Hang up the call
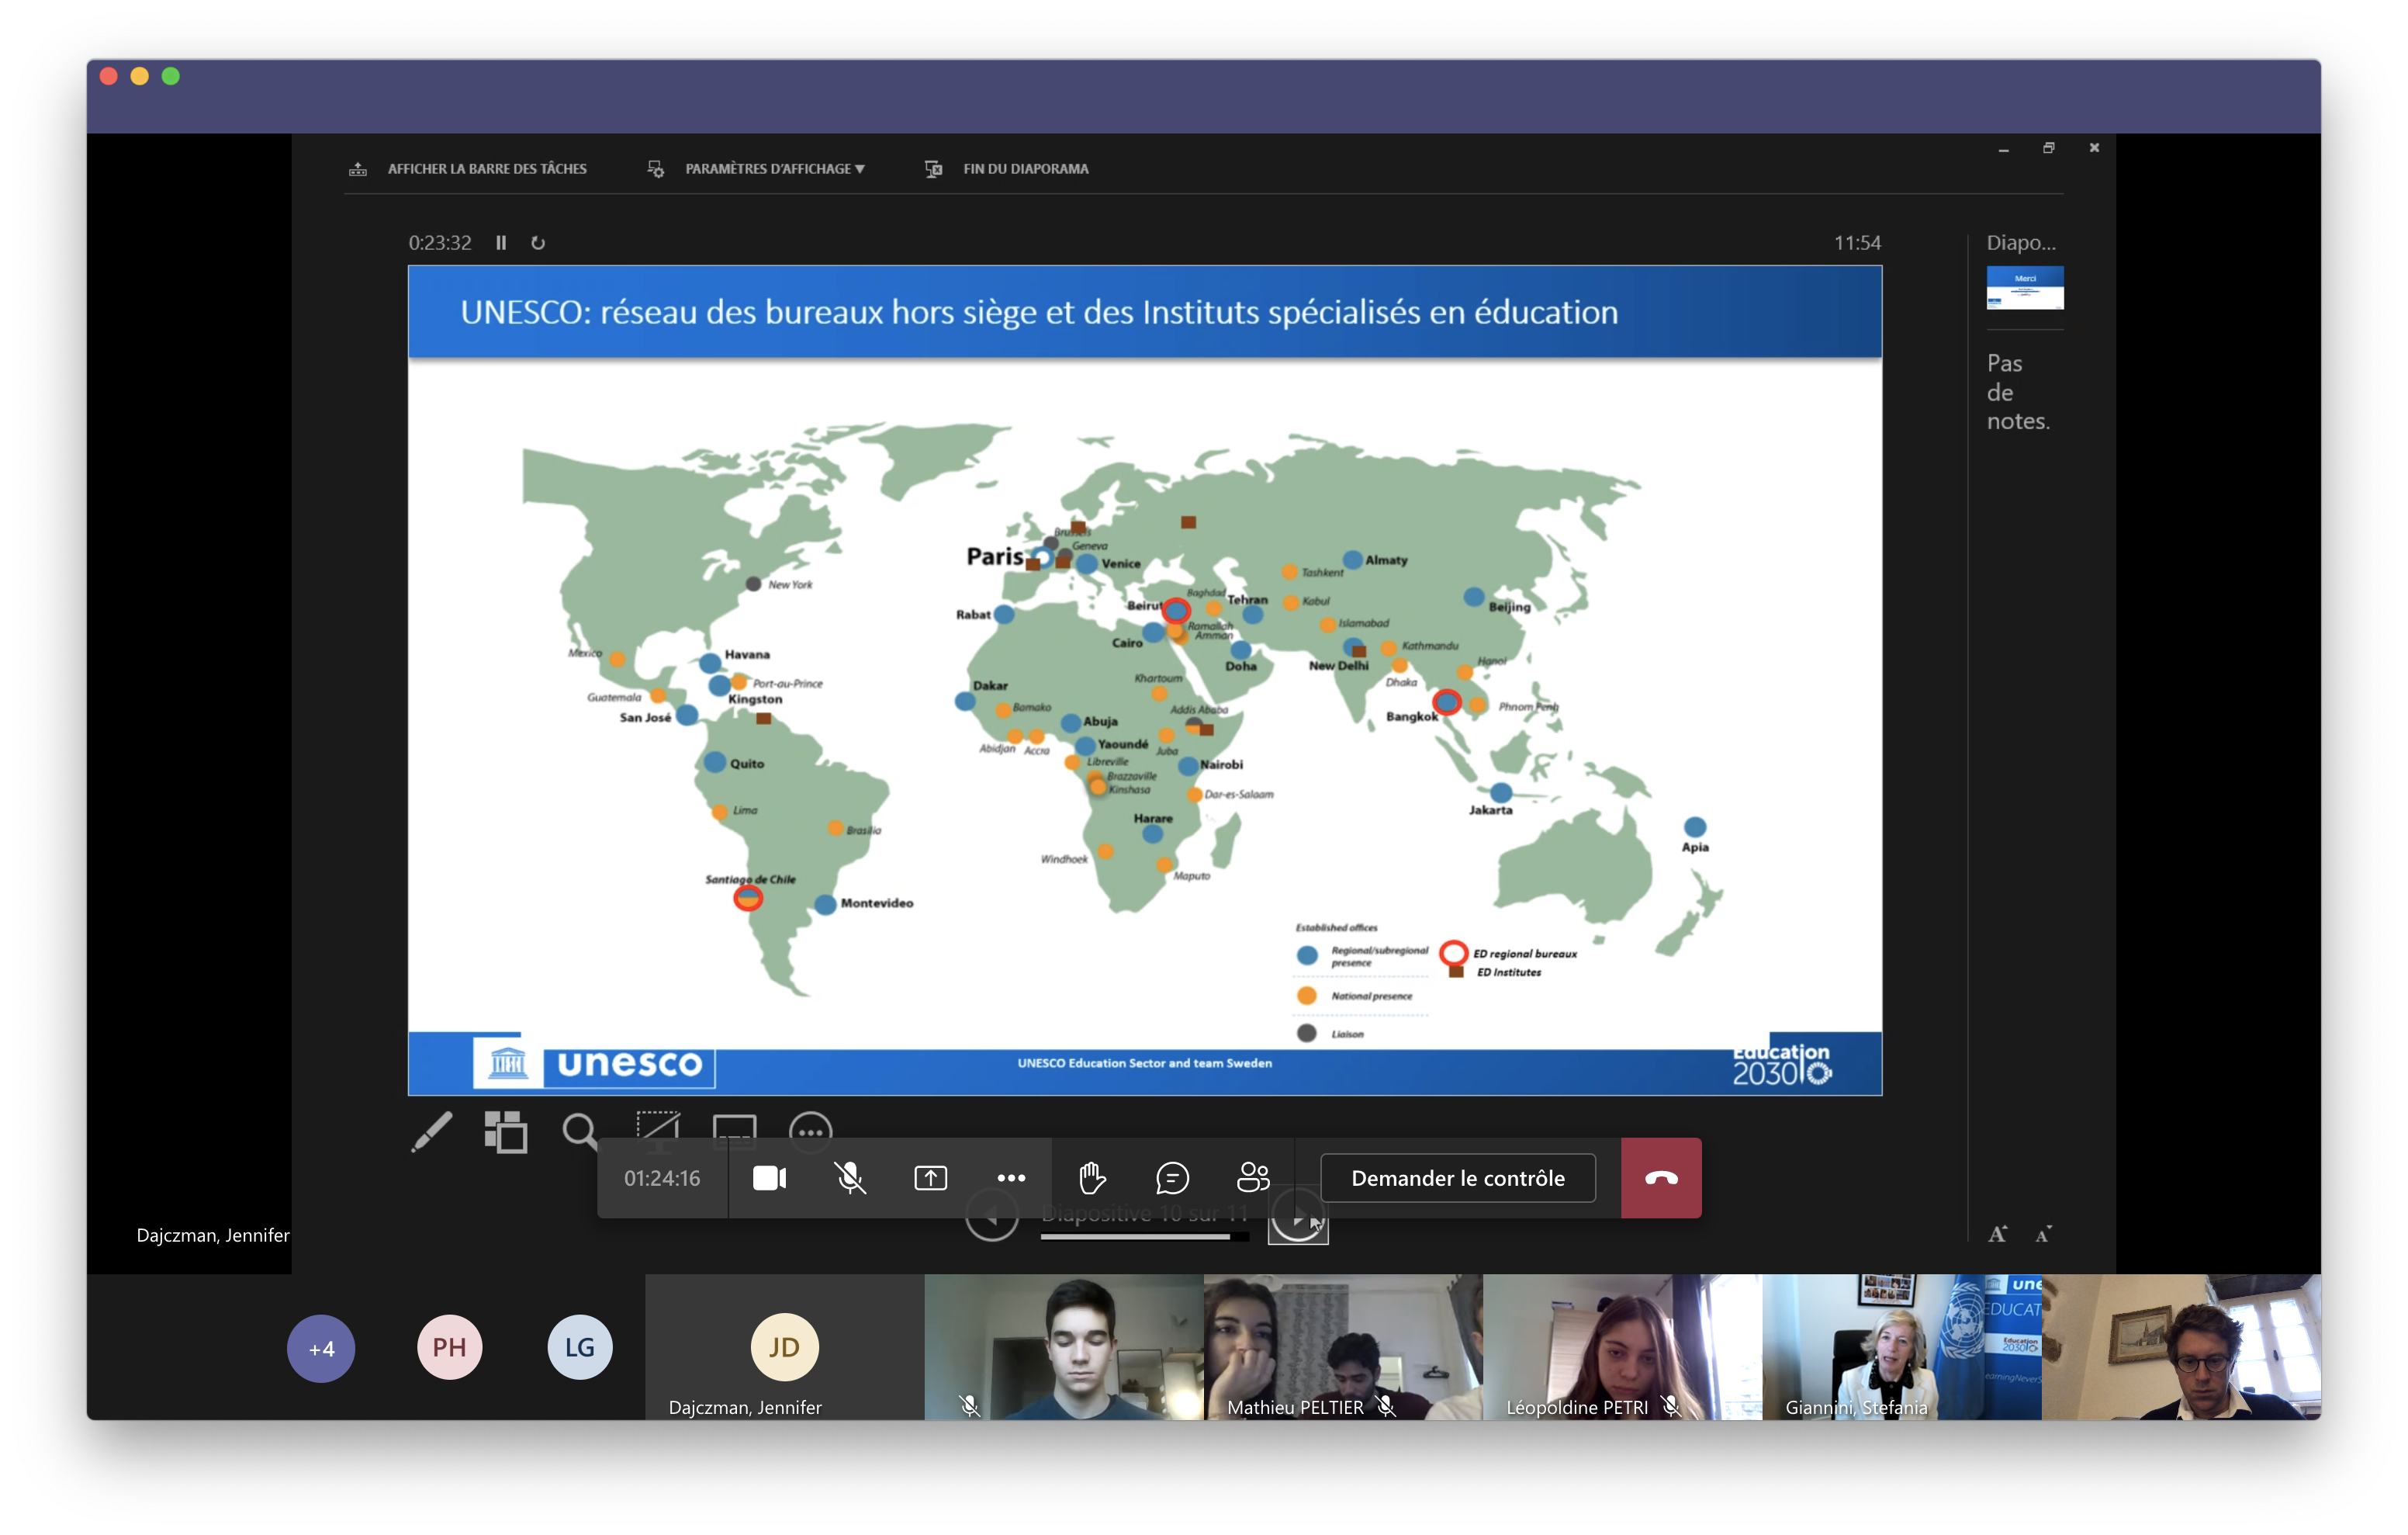The height and width of the screenshot is (1535, 2408). point(1660,1178)
